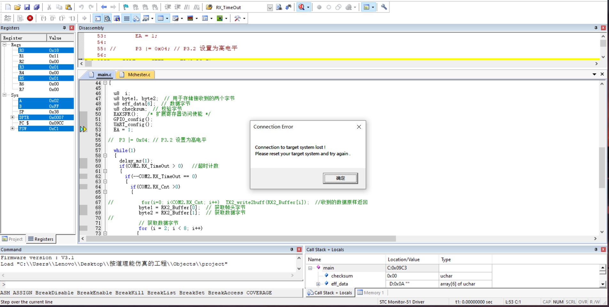Close the Call Stack + Locals panel
The width and height of the screenshot is (609, 307).
[x=603, y=249]
